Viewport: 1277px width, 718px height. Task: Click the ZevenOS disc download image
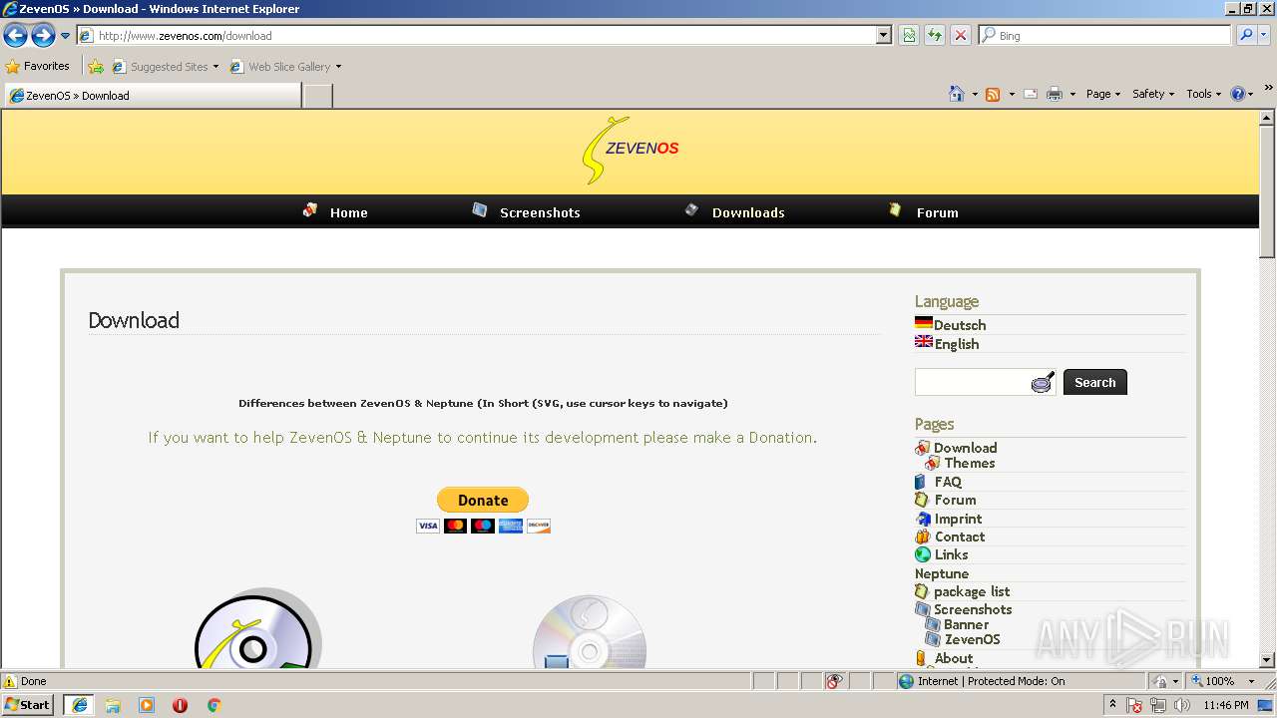(257, 628)
